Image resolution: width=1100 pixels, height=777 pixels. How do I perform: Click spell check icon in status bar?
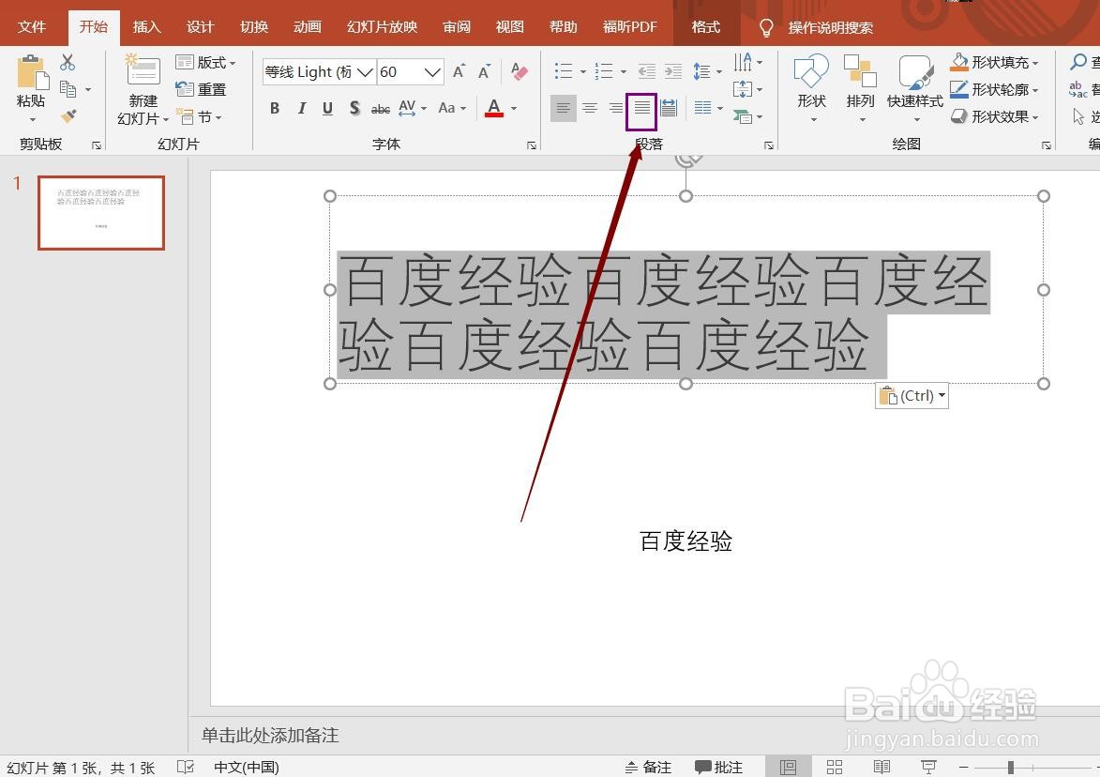[185, 768]
